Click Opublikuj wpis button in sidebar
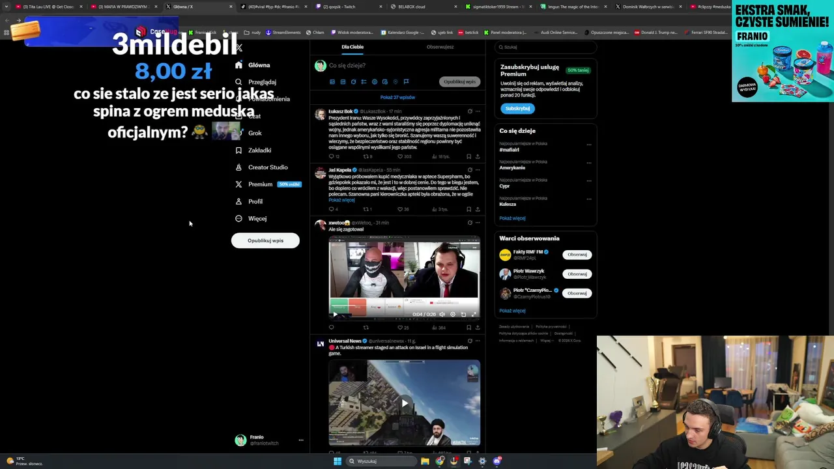The width and height of the screenshot is (834, 469). 265,240
